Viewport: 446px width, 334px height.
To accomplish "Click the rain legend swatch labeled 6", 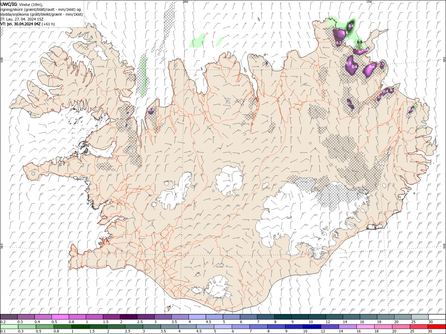I will tap(240, 327).
